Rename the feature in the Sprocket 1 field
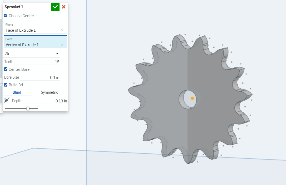Image resolution: width=286 pixels, height=185 pixels. click(x=26, y=7)
